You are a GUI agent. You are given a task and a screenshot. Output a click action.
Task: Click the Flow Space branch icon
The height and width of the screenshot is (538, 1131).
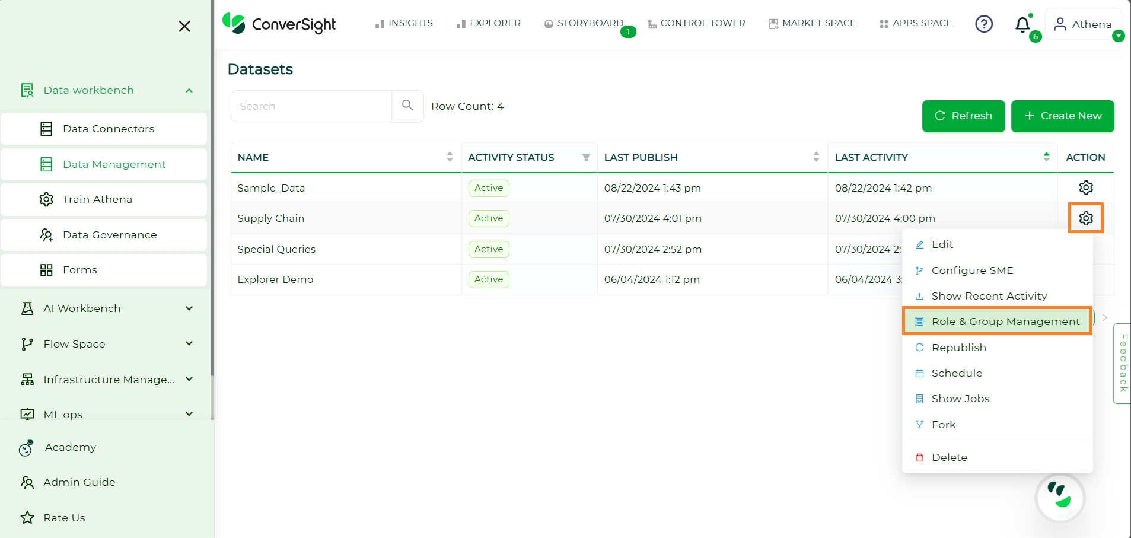pos(27,344)
